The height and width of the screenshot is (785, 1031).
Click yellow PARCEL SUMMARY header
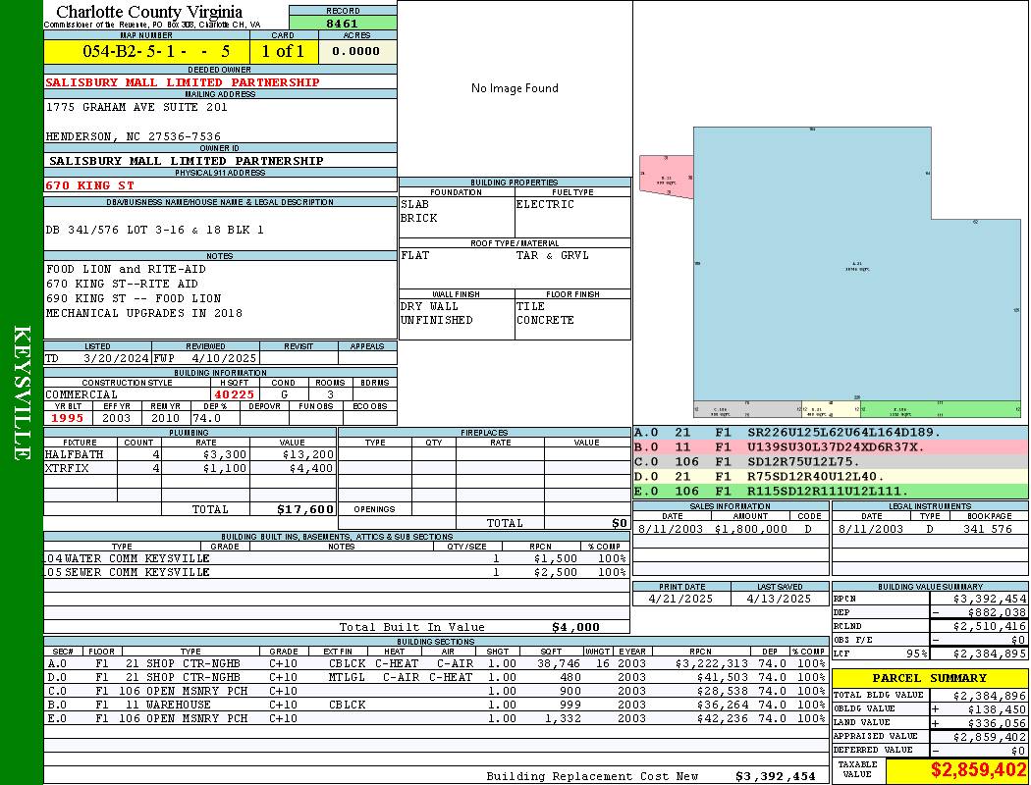point(930,678)
